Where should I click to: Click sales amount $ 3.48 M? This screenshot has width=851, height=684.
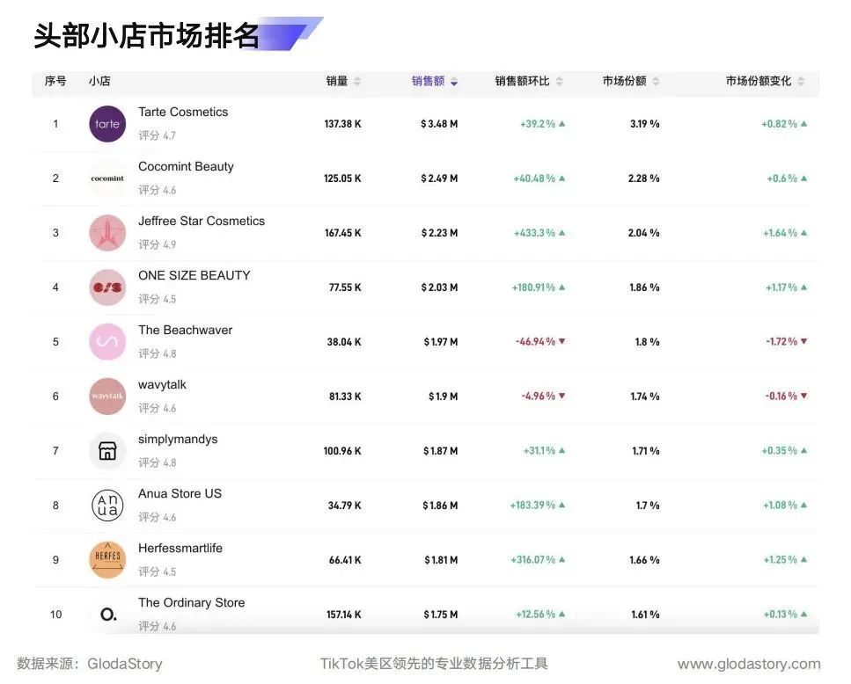[x=439, y=124]
